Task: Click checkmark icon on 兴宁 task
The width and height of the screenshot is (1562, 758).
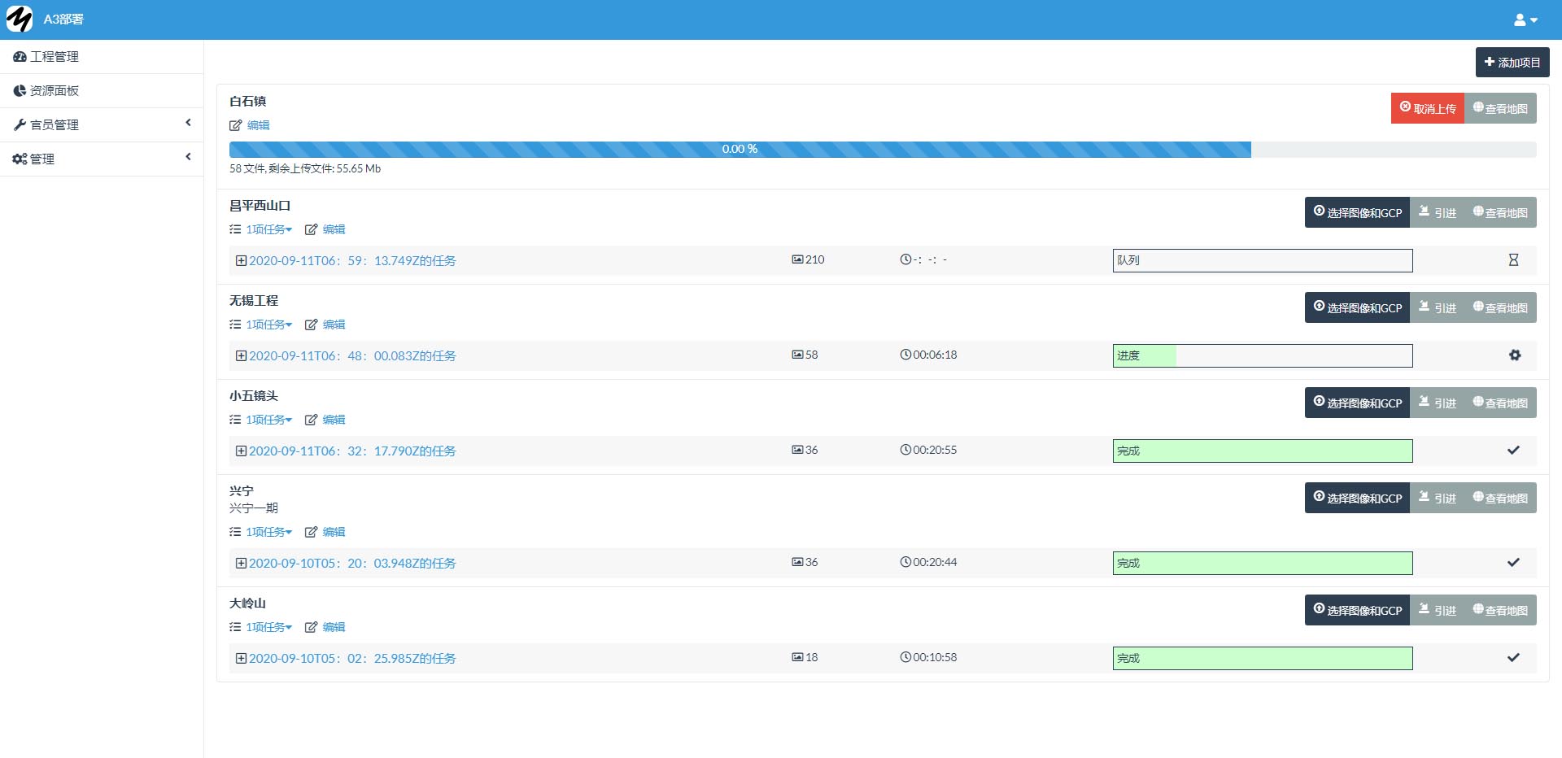Action: (x=1513, y=563)
